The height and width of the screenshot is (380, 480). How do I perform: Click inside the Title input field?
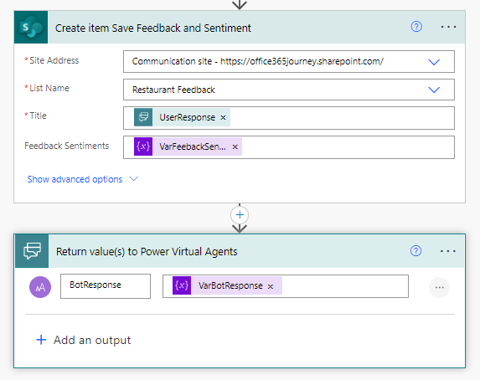pyautogui.click(x=289, y=118)
